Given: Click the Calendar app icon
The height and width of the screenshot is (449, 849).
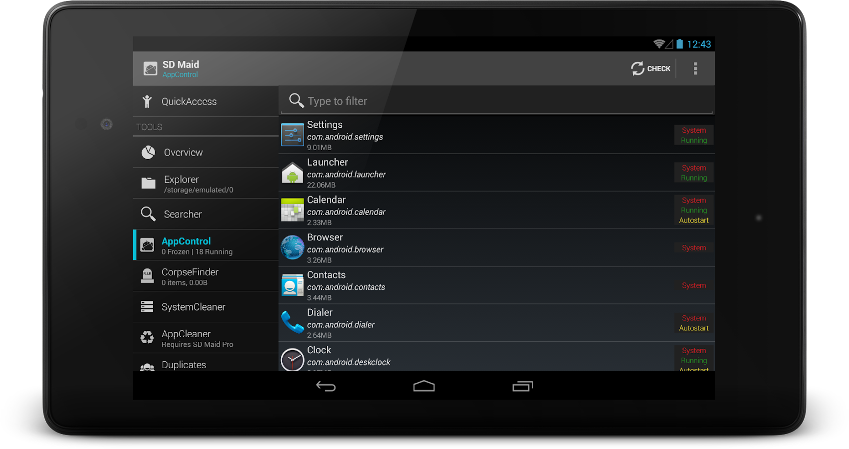Looking at the screenshot, I should [292, 210].
